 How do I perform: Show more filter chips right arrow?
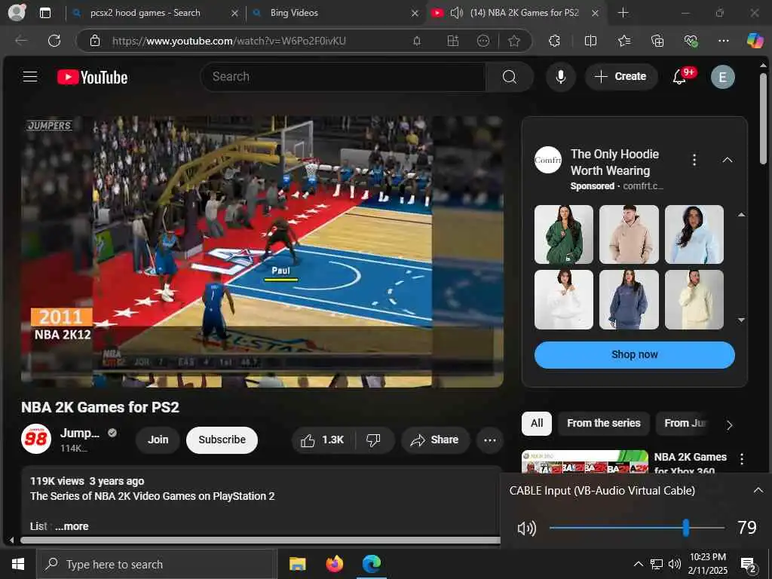point(729,424)
